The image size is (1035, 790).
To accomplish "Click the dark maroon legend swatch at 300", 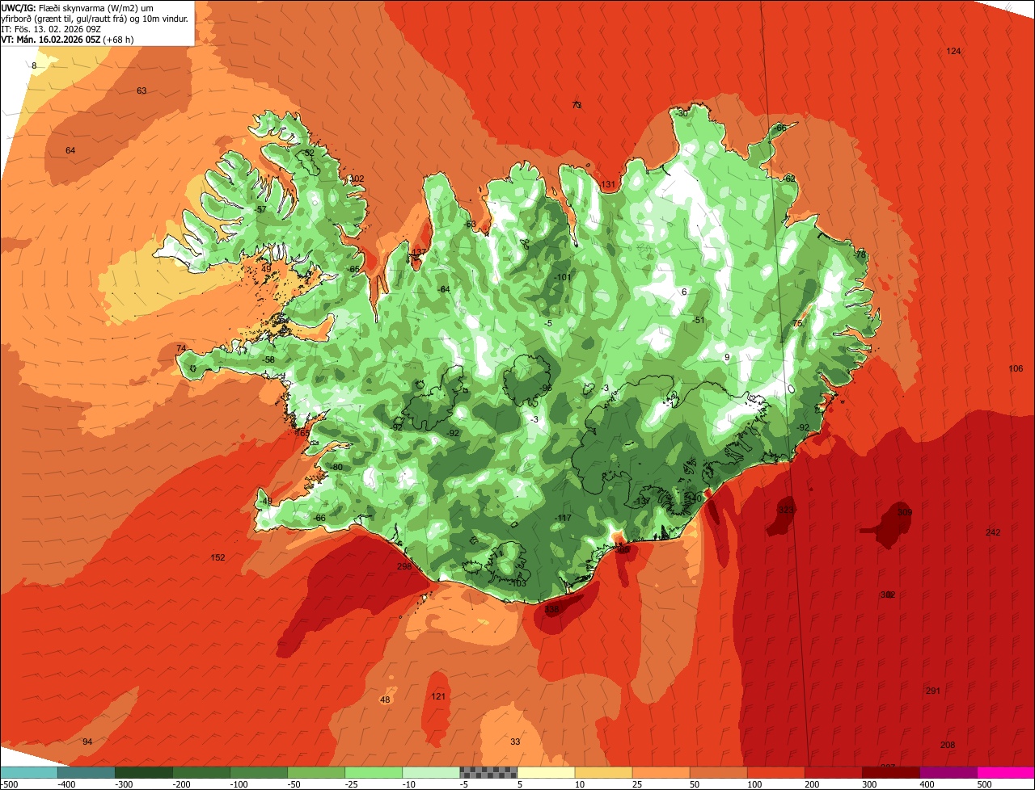I will click(x=891, y=772).
